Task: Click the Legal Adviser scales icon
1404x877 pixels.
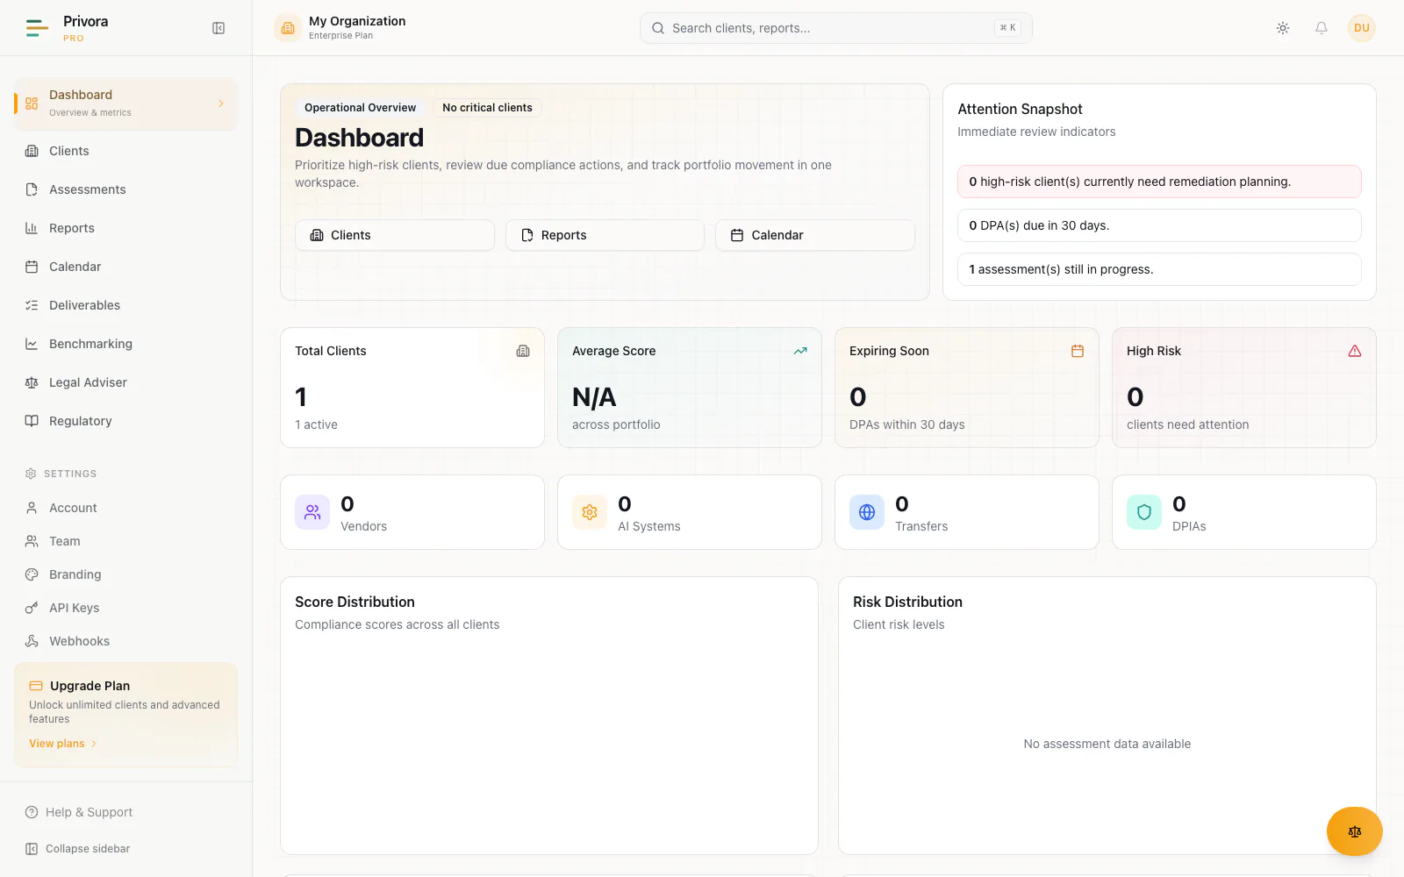Action: click(32, 382)
